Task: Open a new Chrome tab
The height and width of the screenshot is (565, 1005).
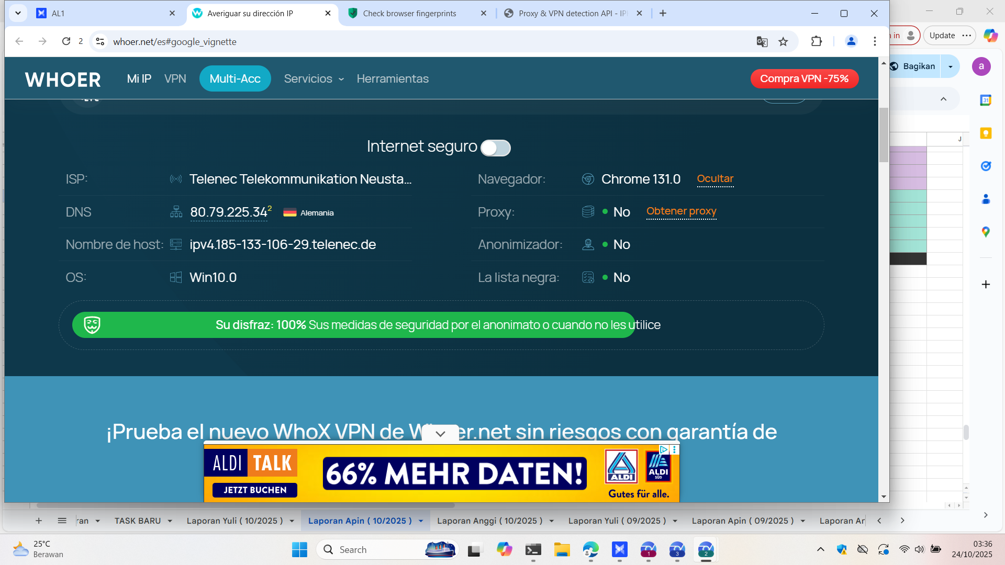Action: tap(663, 13)
